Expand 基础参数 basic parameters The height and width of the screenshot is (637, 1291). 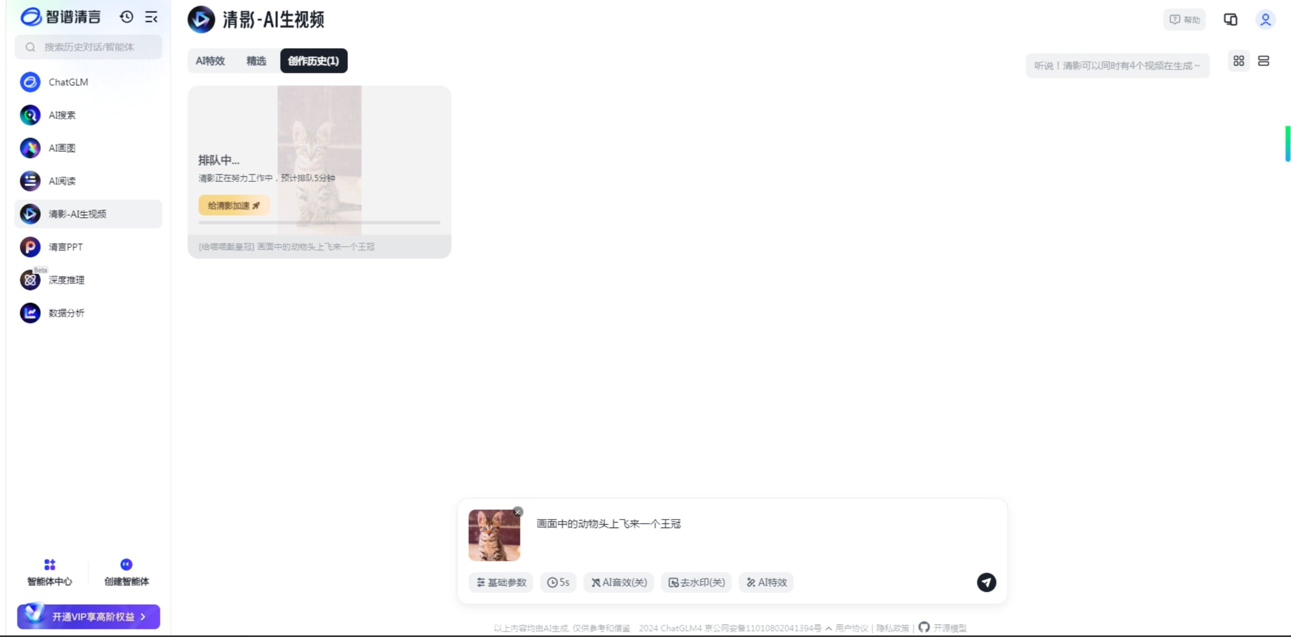(x=500, y=582)
